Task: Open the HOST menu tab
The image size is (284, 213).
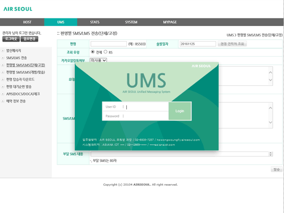Action: (x=27, y=22)
